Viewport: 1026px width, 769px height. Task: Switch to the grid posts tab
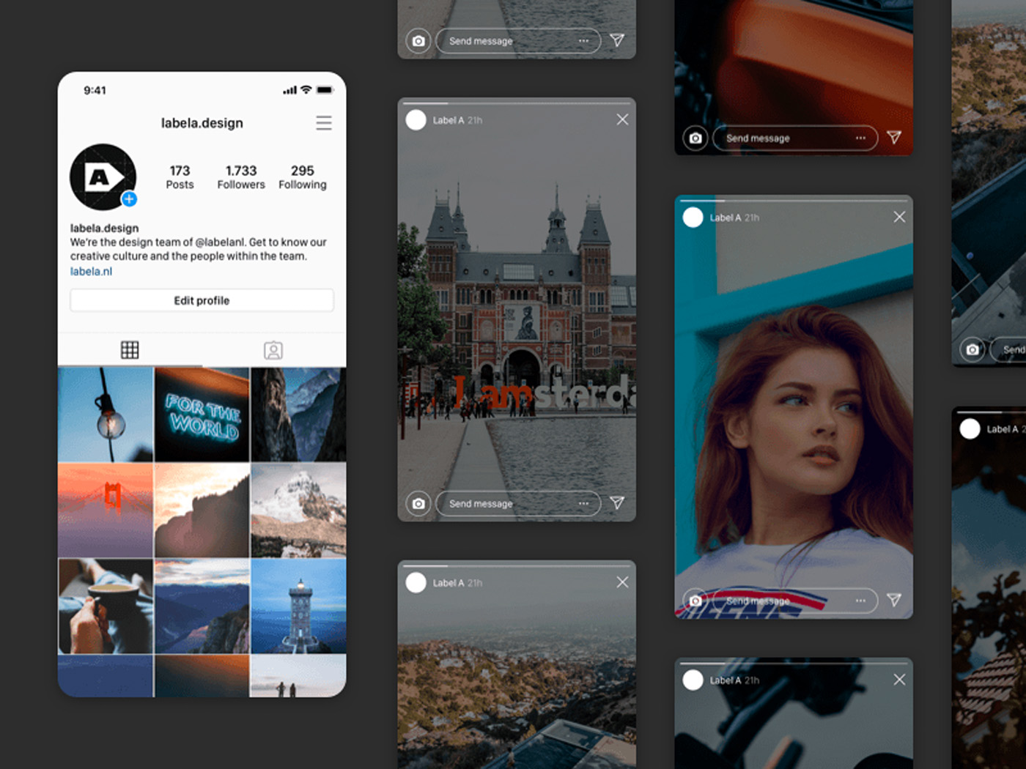point(130,350)
